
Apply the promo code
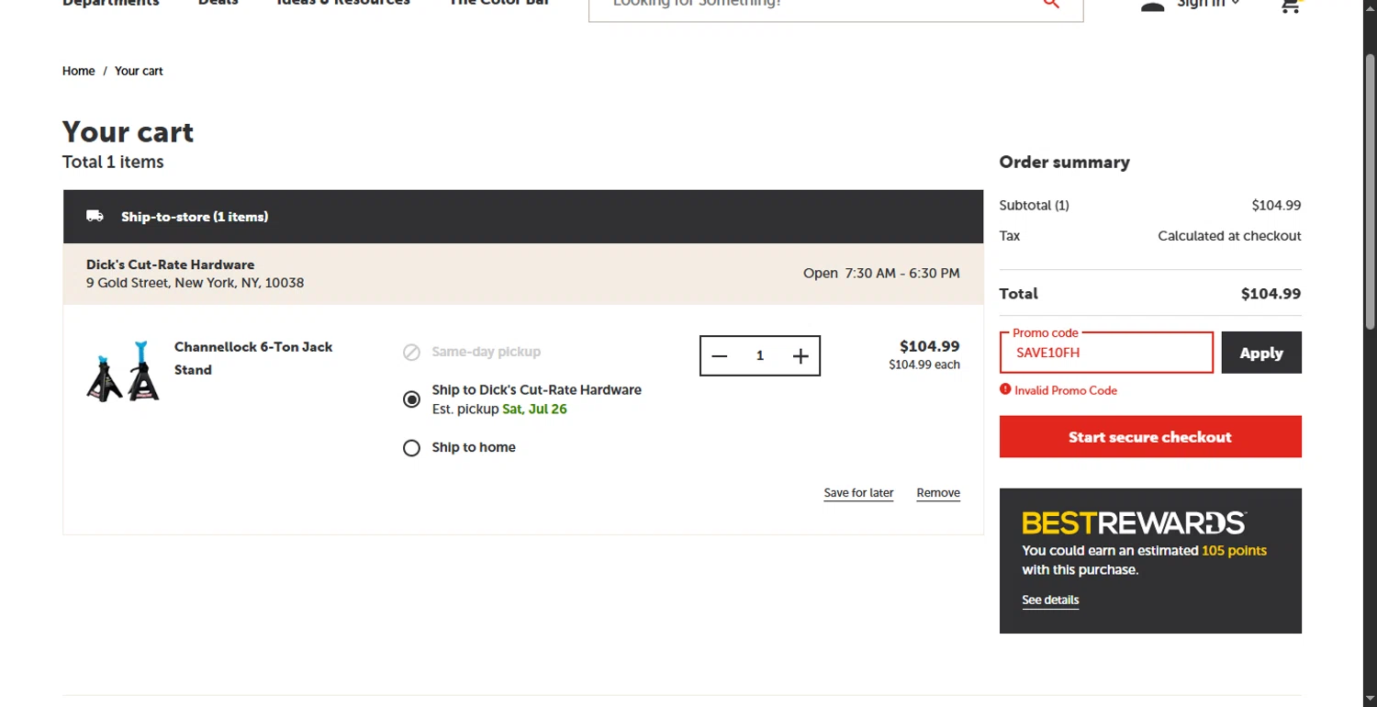click(x=1261, y=353)
